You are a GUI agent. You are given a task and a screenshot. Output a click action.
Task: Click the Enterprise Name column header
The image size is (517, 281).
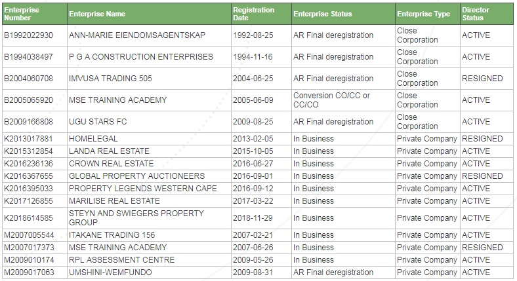click(x=97, y=14)
